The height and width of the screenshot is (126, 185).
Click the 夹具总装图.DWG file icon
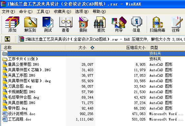coord(5,103)
